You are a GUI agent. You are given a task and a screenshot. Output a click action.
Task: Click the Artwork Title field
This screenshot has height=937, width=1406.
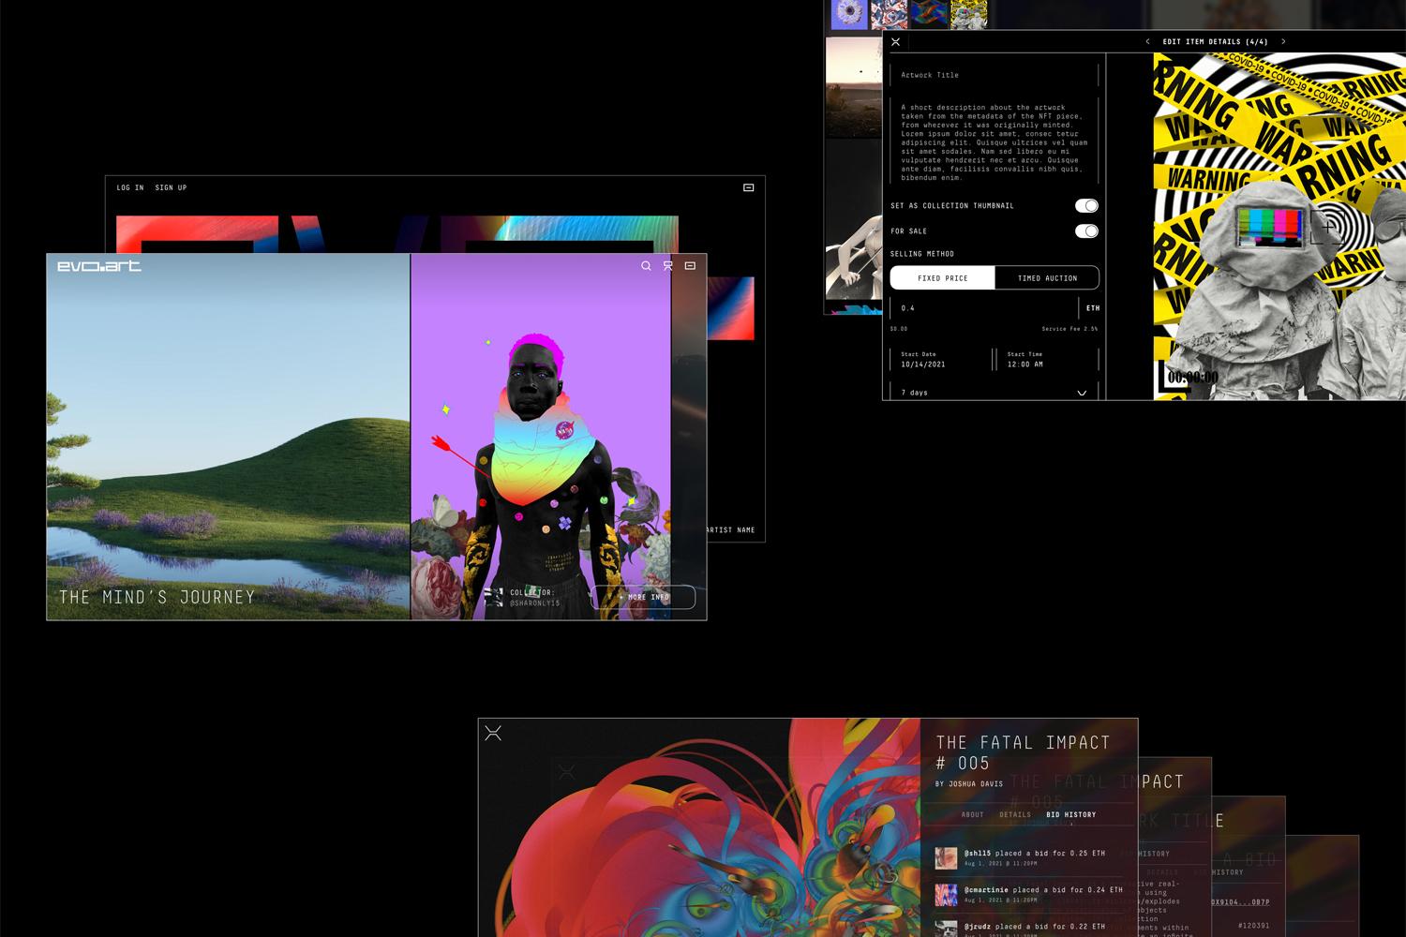995,75
